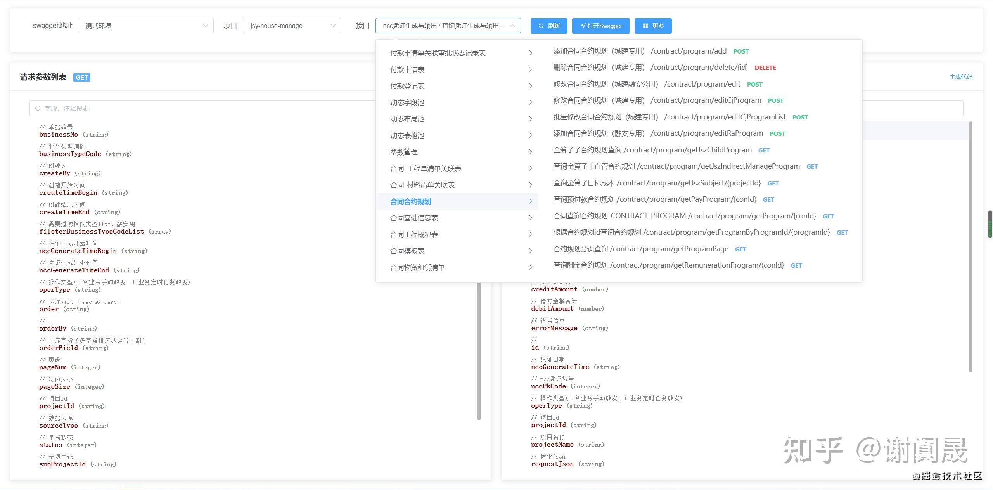Open the 接口 interface selector dropdown

(448, 26)
